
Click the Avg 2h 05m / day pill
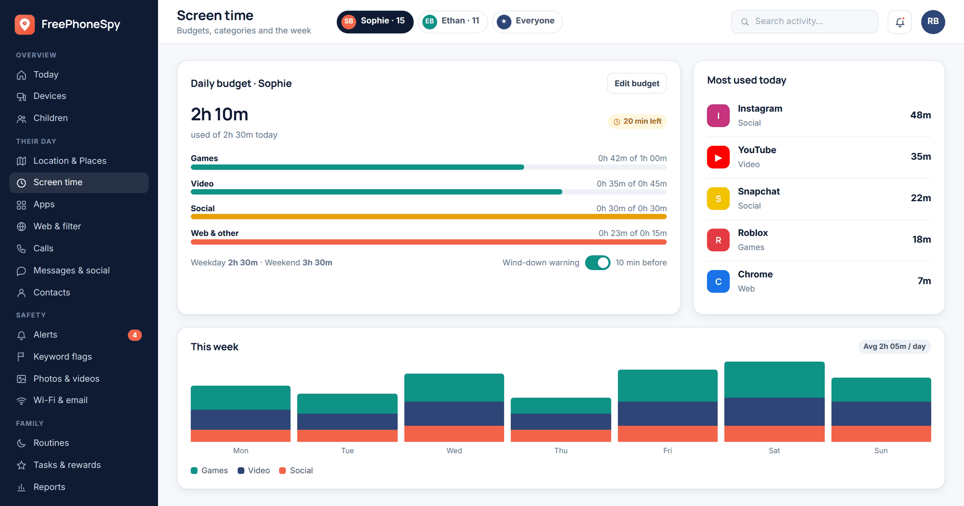894,347
